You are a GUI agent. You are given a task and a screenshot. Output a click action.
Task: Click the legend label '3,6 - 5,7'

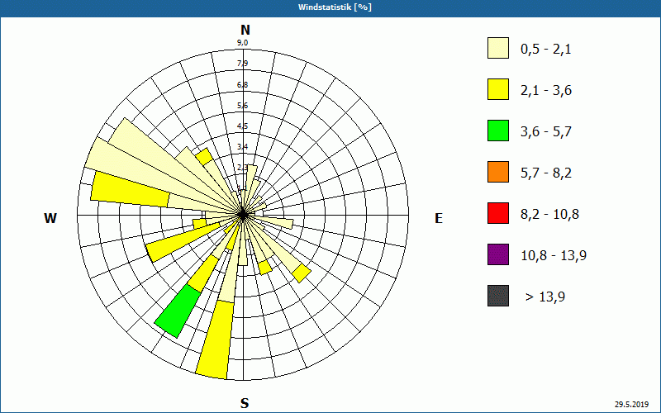546,132
